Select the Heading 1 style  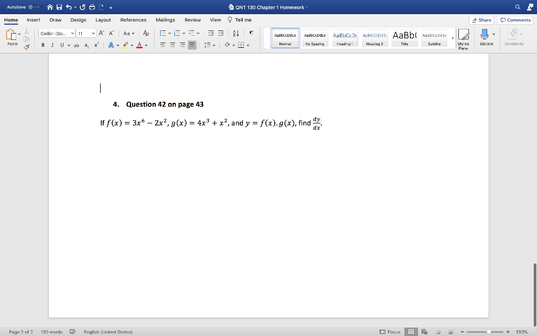[x=344, y=37]
